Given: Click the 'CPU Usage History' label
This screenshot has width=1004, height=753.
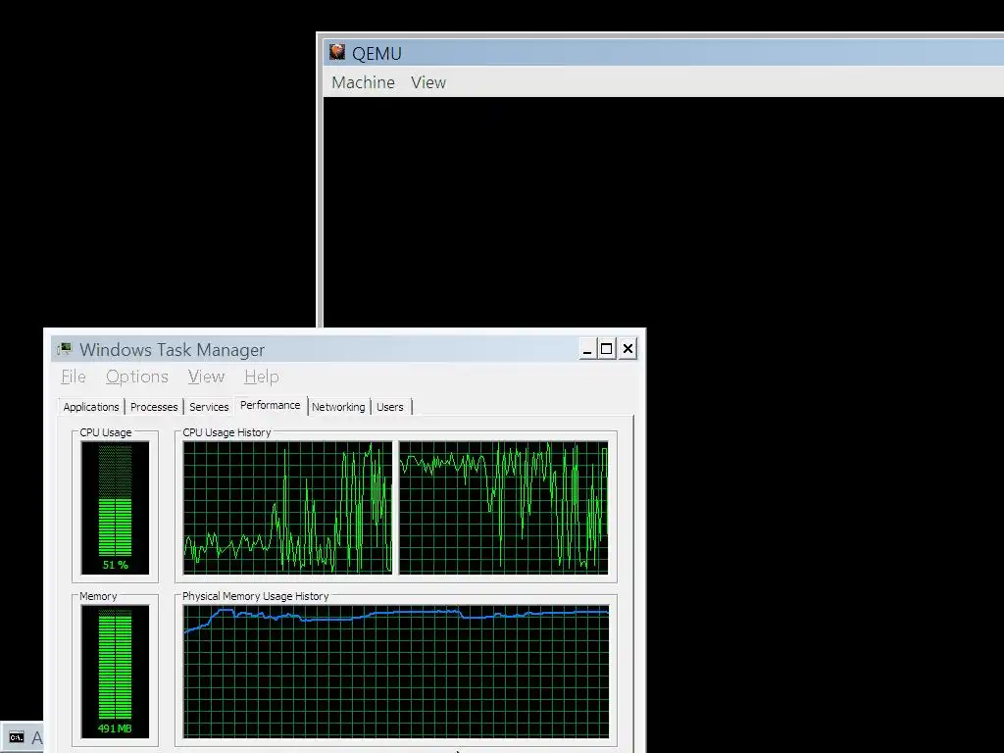Looking at the screenshot, I should pos(226,432).
